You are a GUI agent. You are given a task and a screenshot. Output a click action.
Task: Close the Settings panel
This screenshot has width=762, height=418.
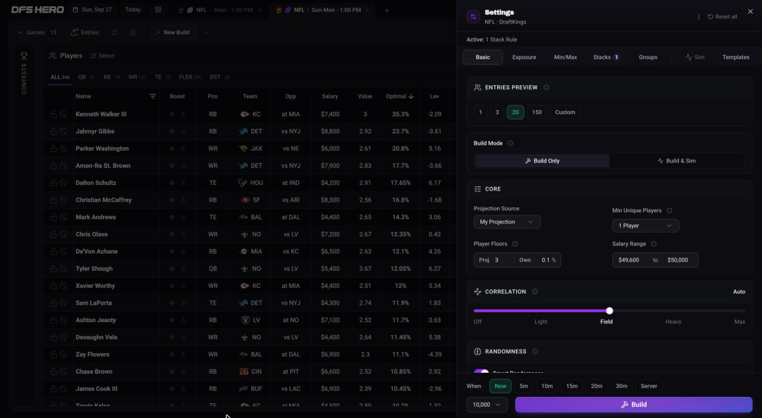[x=750, y=11]
